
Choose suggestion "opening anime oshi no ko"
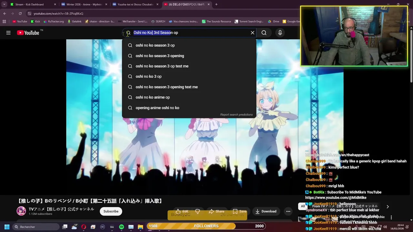point(189,108)
